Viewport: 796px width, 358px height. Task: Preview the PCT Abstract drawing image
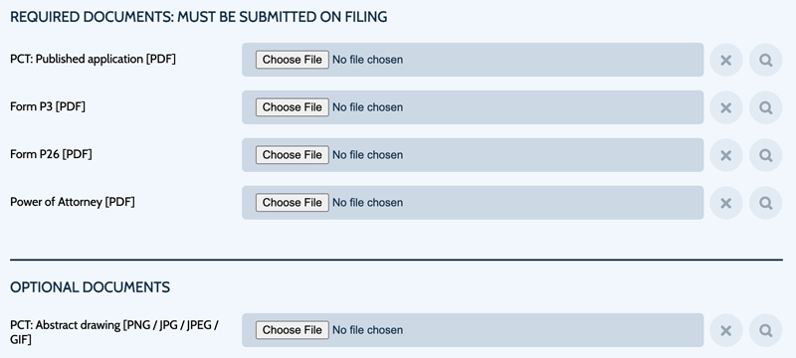tap(765, 330)
